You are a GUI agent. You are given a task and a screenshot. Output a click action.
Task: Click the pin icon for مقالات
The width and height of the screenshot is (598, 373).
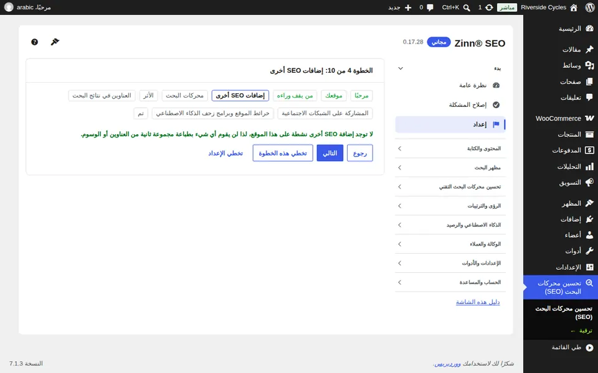pos(590,49)
